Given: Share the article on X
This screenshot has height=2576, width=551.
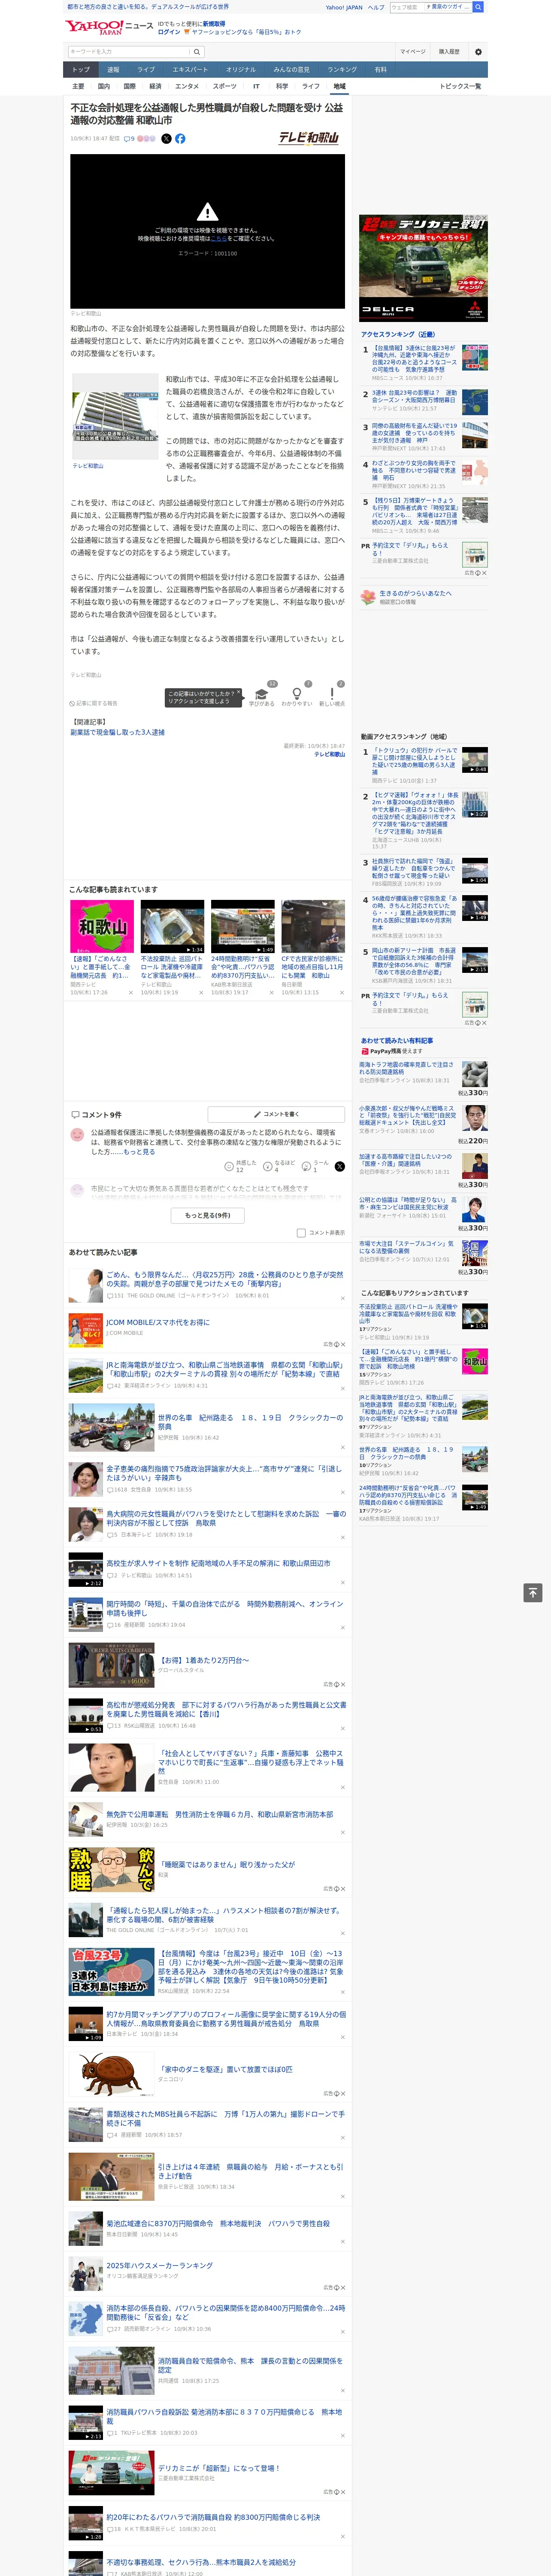Looking at the screenshot, I should coord(166,139).
